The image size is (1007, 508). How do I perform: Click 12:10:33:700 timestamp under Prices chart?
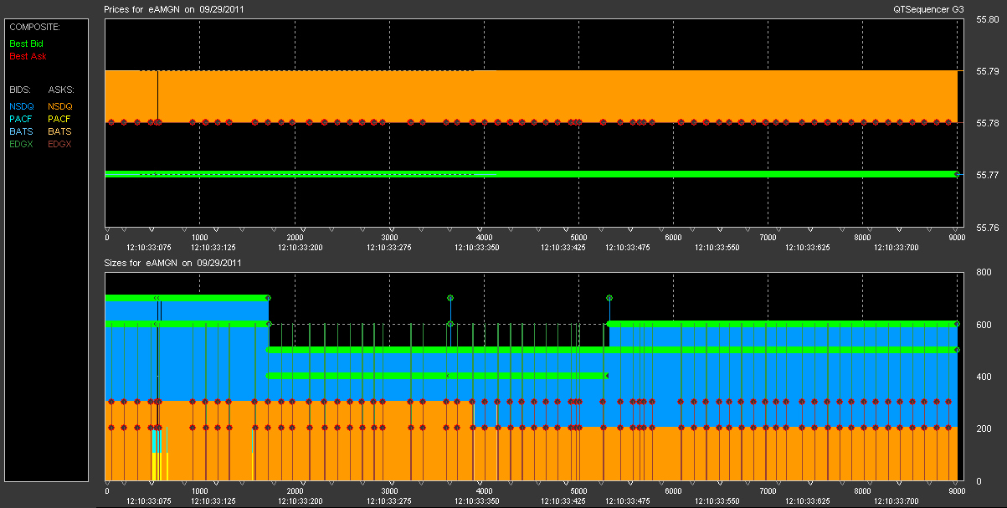coord(896,247)
